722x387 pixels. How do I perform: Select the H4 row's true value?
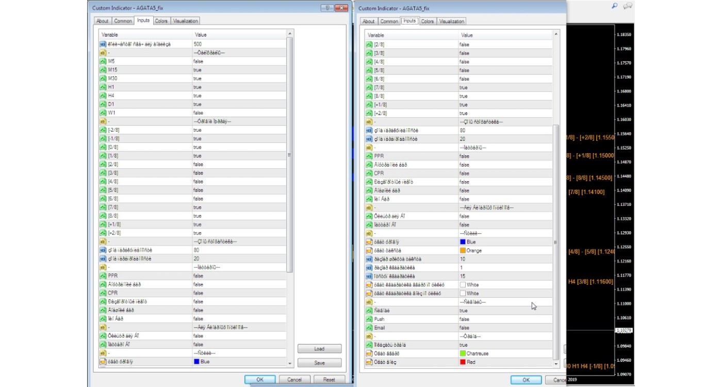pyautogui.click(x=198, y=95)
